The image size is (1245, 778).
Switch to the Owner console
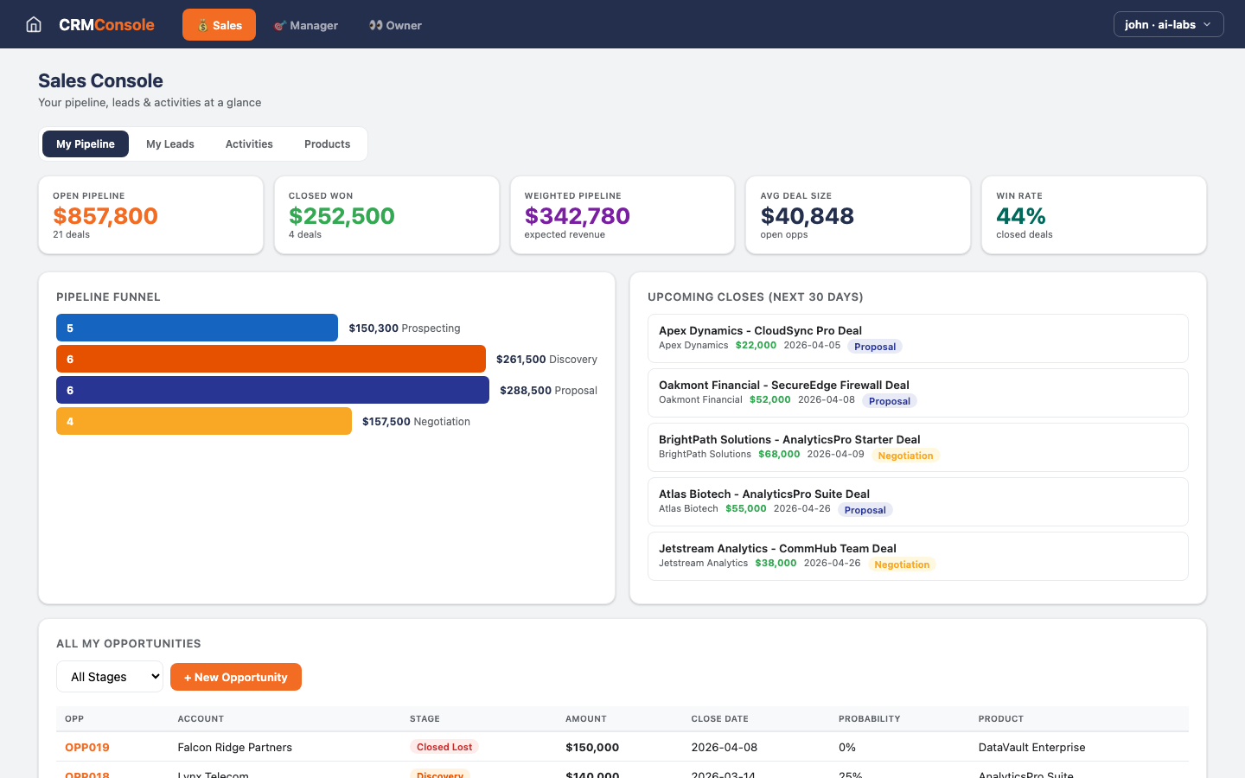point(395,25)
